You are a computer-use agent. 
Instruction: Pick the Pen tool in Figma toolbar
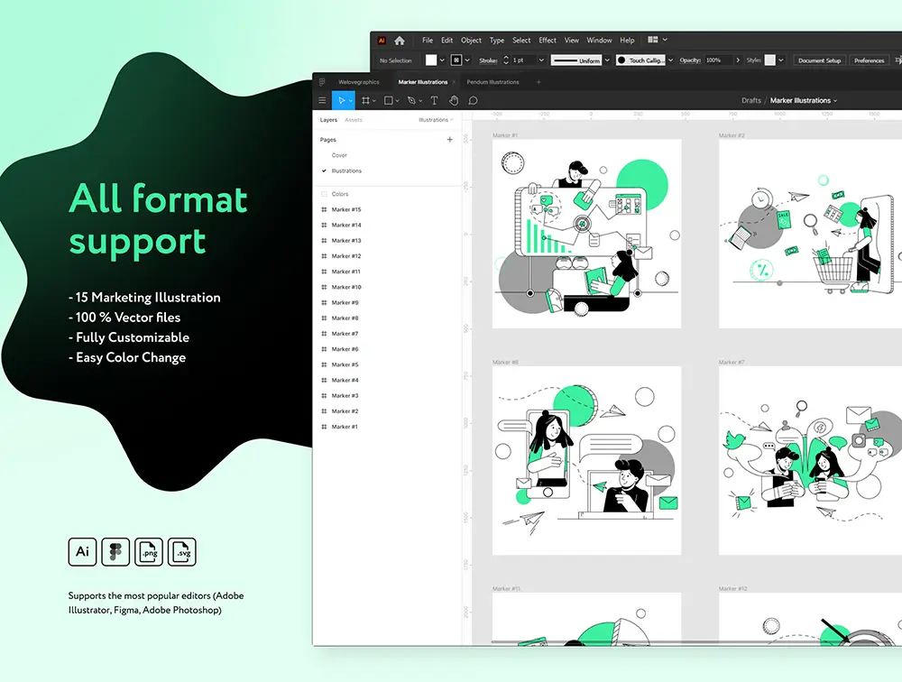(x=411, y=100)
